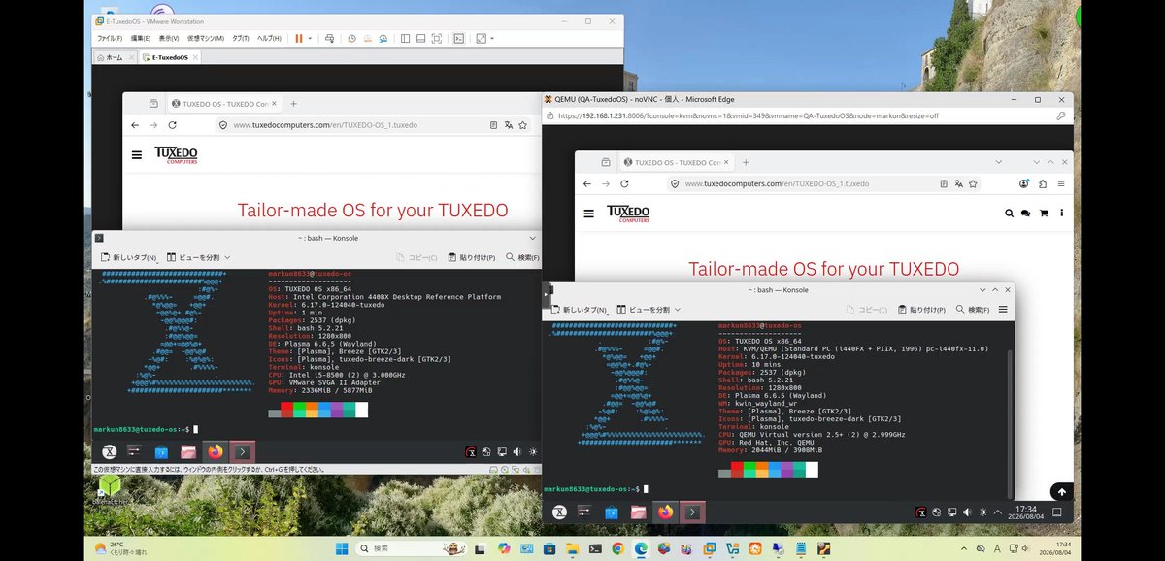The image size is (1165, 561).
Task: Open the Firefox application menu in the QEMU guest
Action: pyautogui.click(x=1061, y=183)
